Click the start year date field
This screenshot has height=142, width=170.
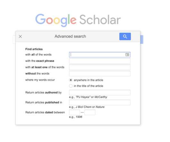(74, 112)
